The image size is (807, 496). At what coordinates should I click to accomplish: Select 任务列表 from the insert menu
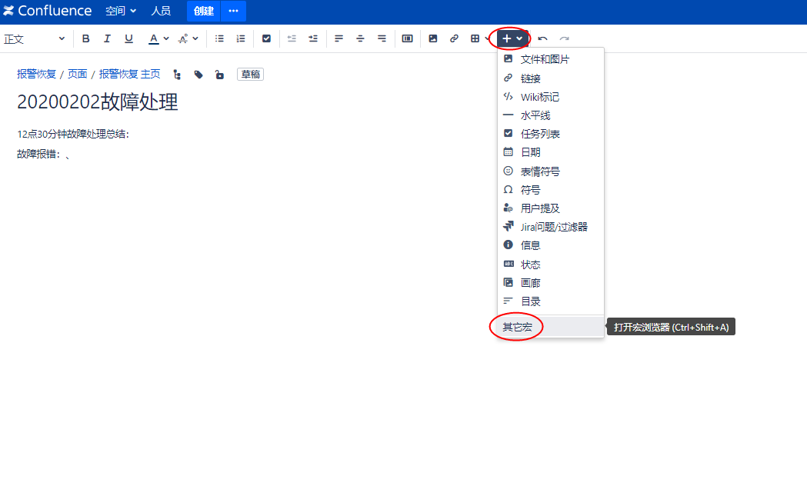(540, 134)
